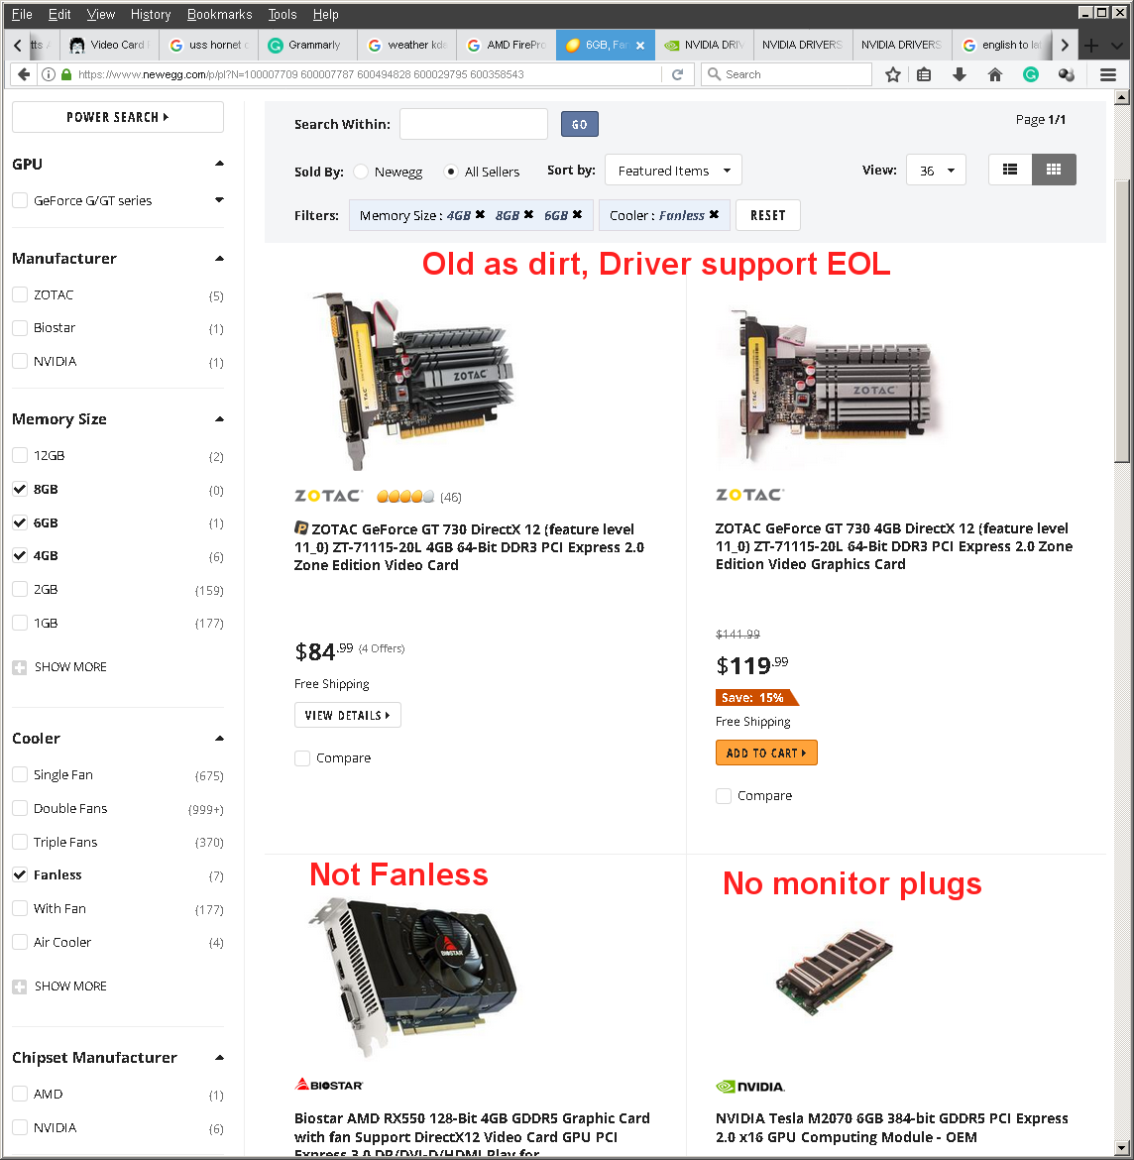The height and width of the screenshot is (1160, 1134).
Task: Collapse the Manufacturer filter section
Action: 219,258
